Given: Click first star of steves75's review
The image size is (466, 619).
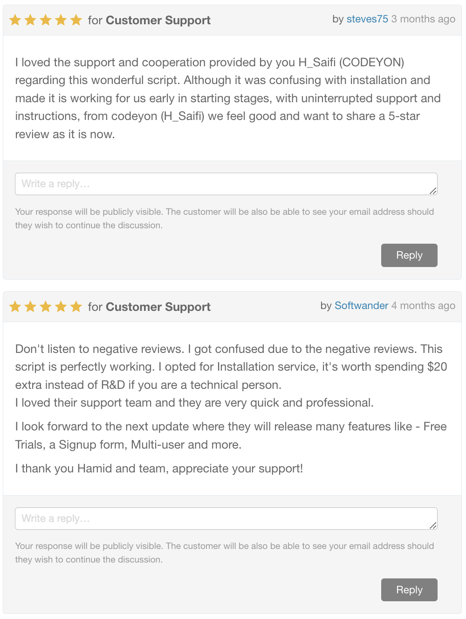Looking at the screenshot, I should point(15,20).
